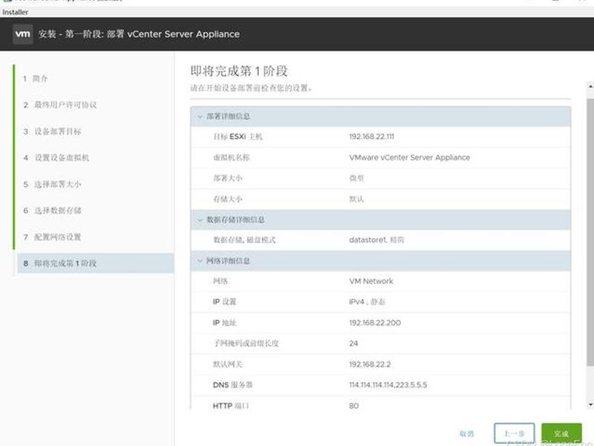Click the 存储大小 value 默认
Image resolution: width=594 pixels, height=446 pixels.
(356, 198)
